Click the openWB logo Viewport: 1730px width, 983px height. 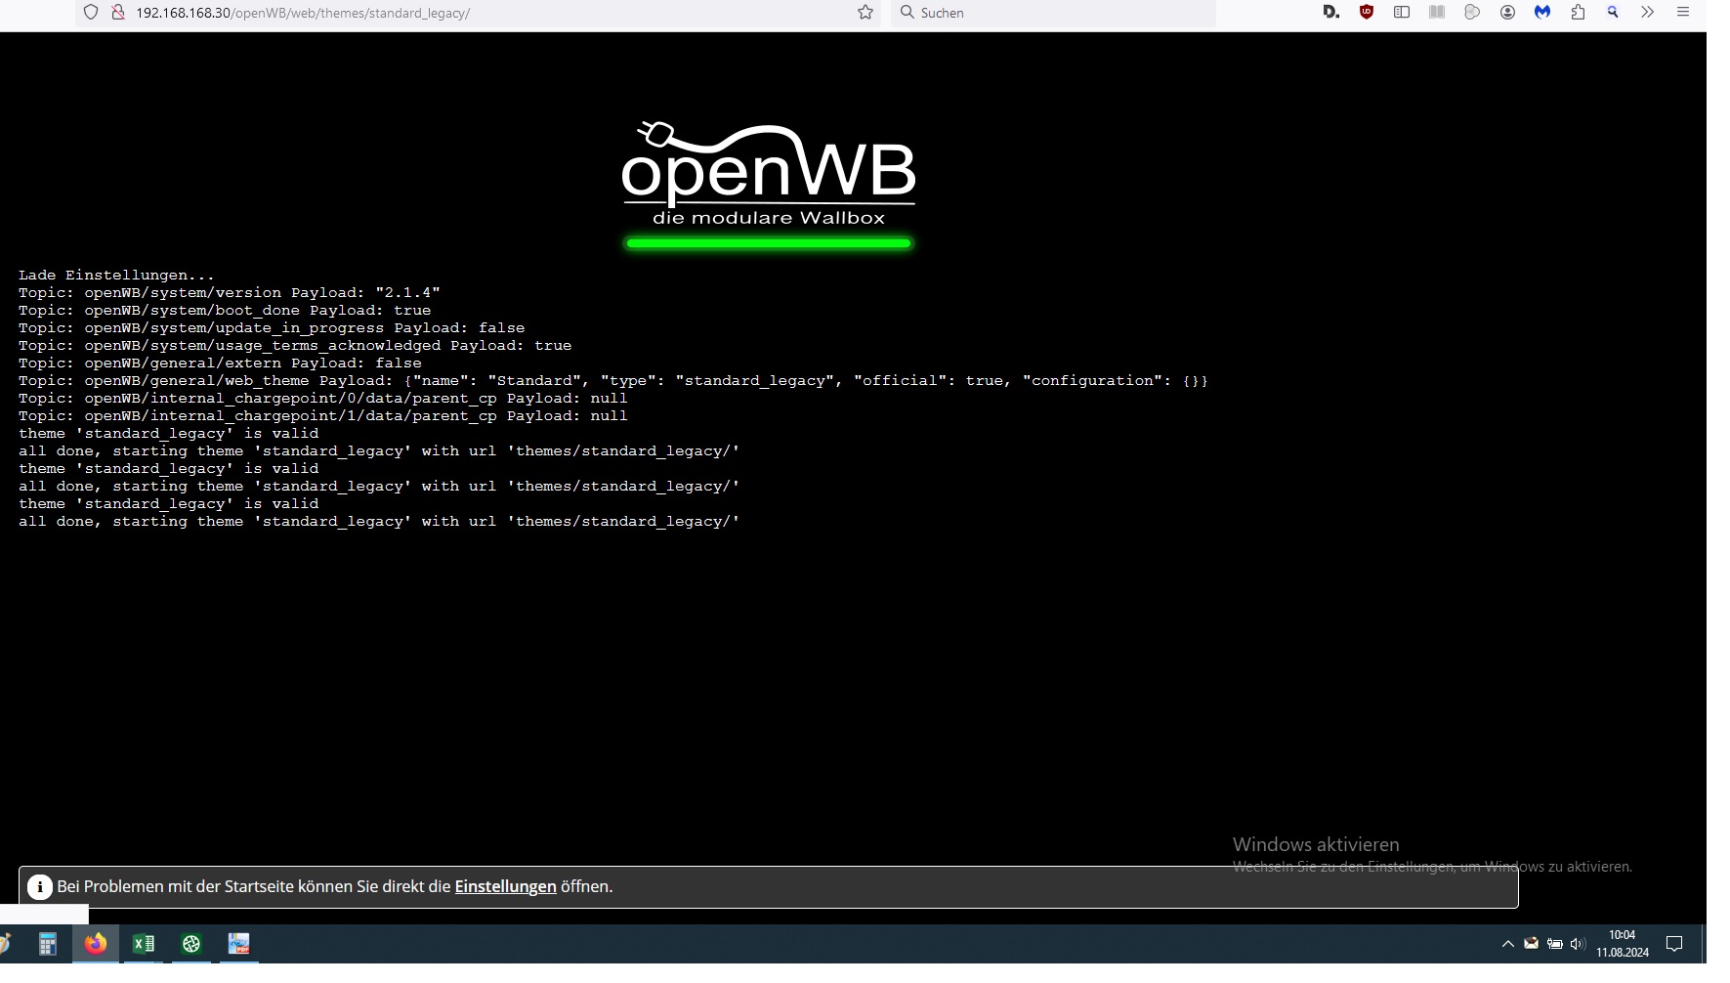tap(769, 174)
